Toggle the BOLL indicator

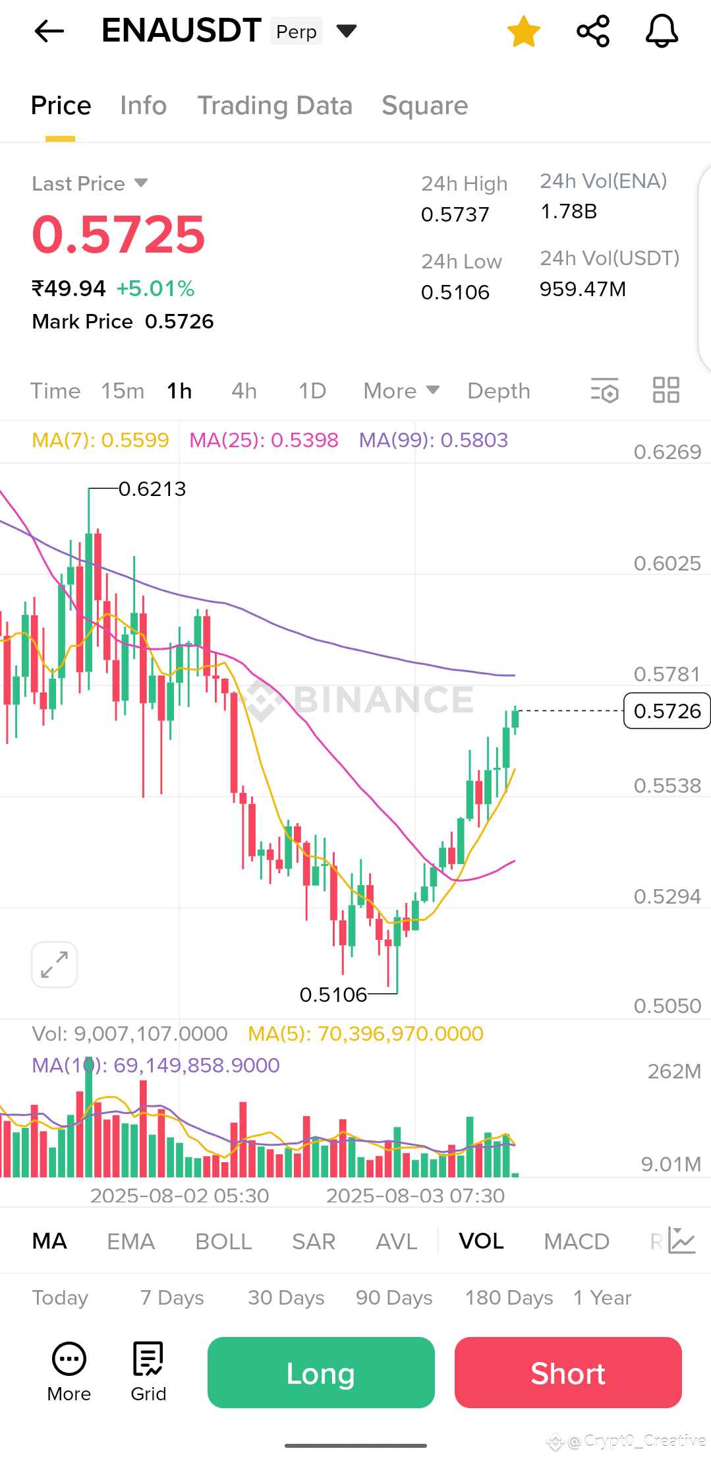point(223,1241)
